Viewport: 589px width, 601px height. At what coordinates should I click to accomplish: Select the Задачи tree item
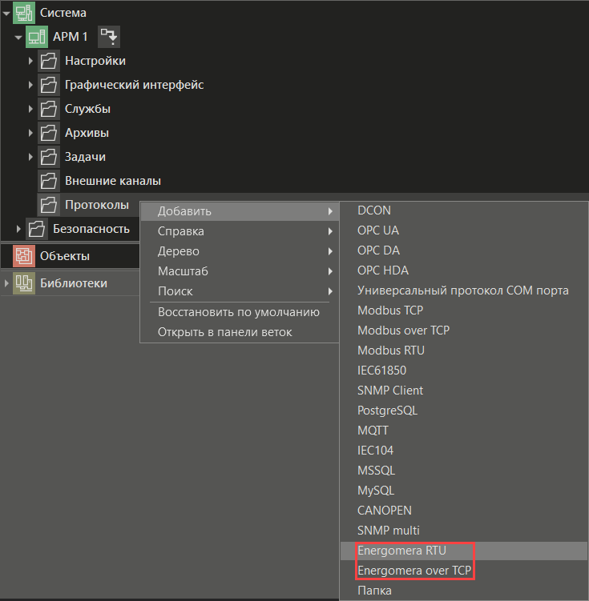click(85, 157)
